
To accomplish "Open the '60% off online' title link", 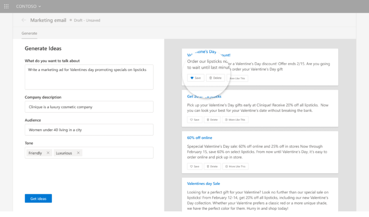I will click(x=199, y=138).
